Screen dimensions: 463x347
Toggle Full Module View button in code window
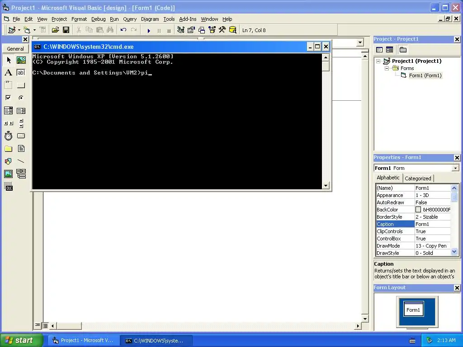[x=45, y=325]
